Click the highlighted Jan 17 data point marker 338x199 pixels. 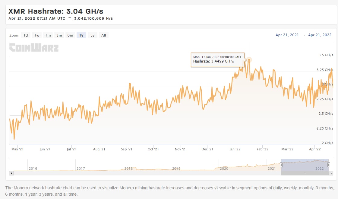(249, 60)
